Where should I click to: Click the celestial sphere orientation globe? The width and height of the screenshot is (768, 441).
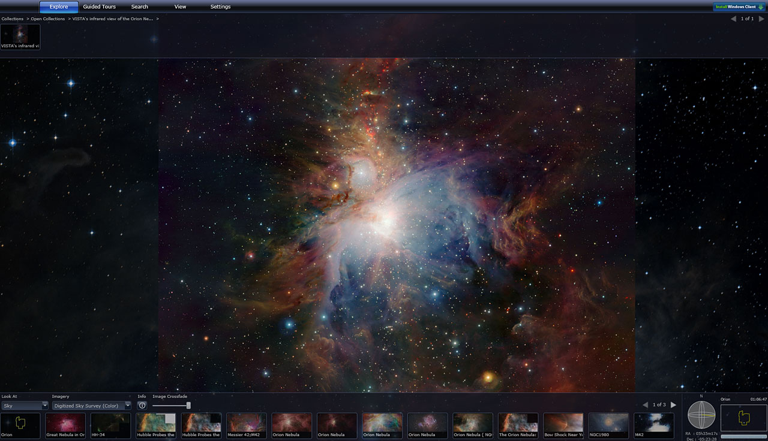(x=701, y=415)
